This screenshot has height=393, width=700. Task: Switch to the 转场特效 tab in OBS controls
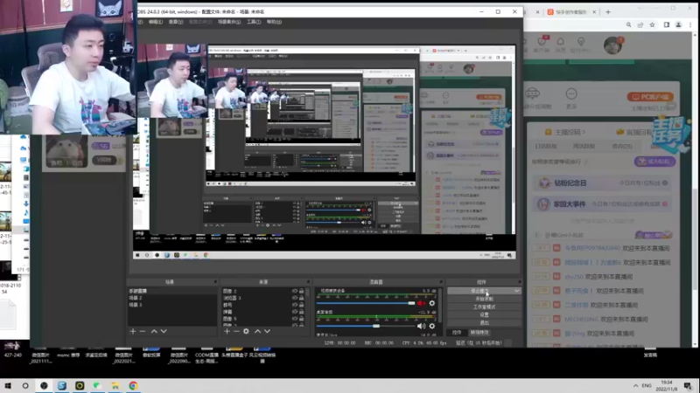(x=479, y=333)
